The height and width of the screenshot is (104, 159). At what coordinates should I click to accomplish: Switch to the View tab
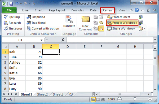coord(122,10)
